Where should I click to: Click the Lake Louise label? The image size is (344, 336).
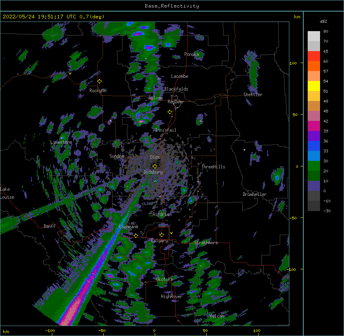7,193
